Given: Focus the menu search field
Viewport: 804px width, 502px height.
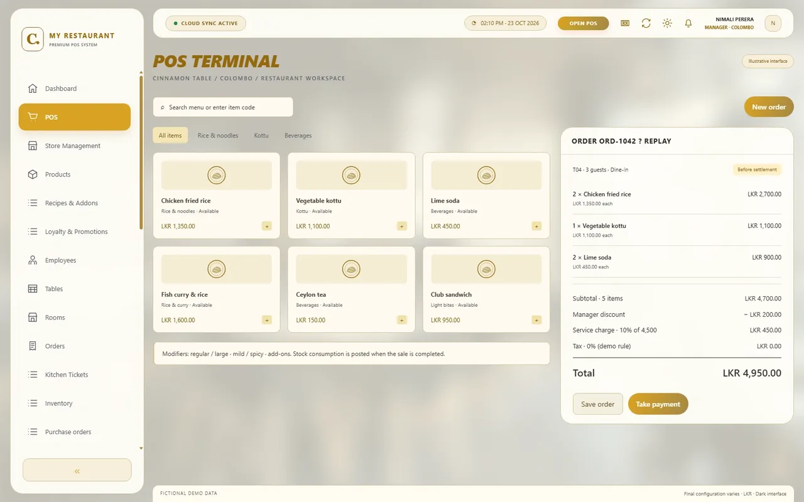Looking at the screenshot, I should tap(223, 107).
